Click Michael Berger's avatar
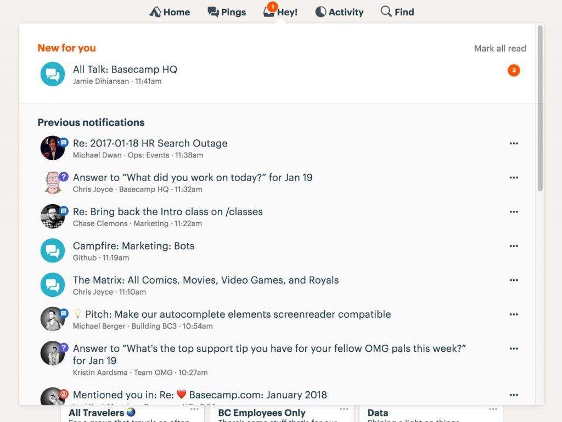 coord(52,319)
